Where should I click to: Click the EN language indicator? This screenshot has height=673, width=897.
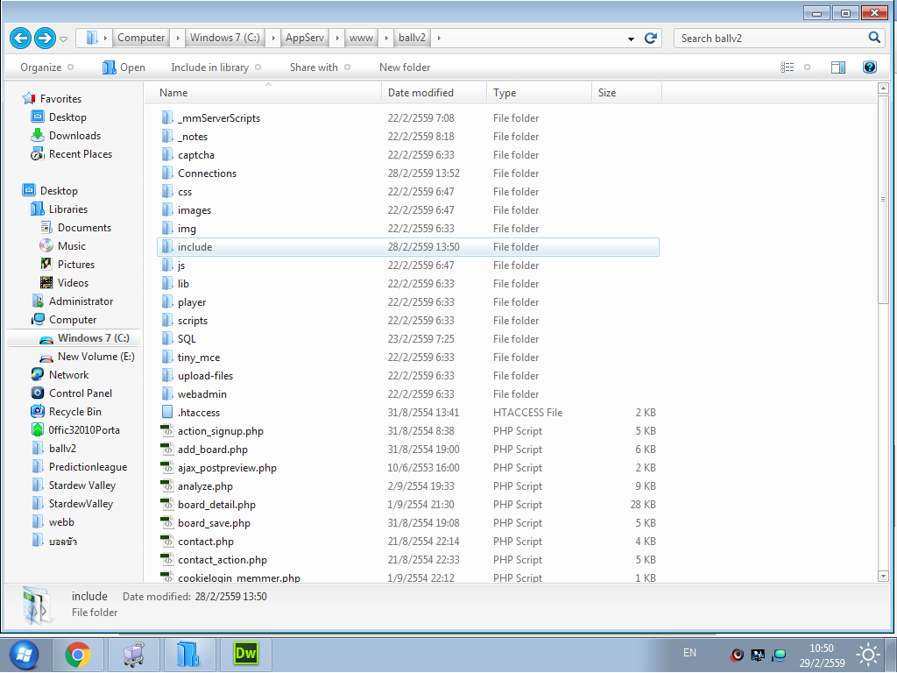(x=689, y=652)
